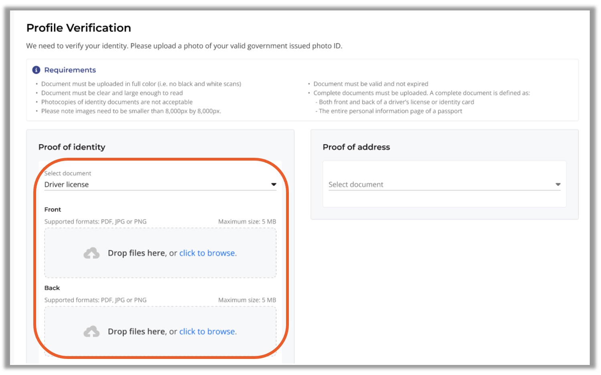
Task: Click "Drop files here" text in Back zone
Action: pyautogui.click(x=136, y=332)
